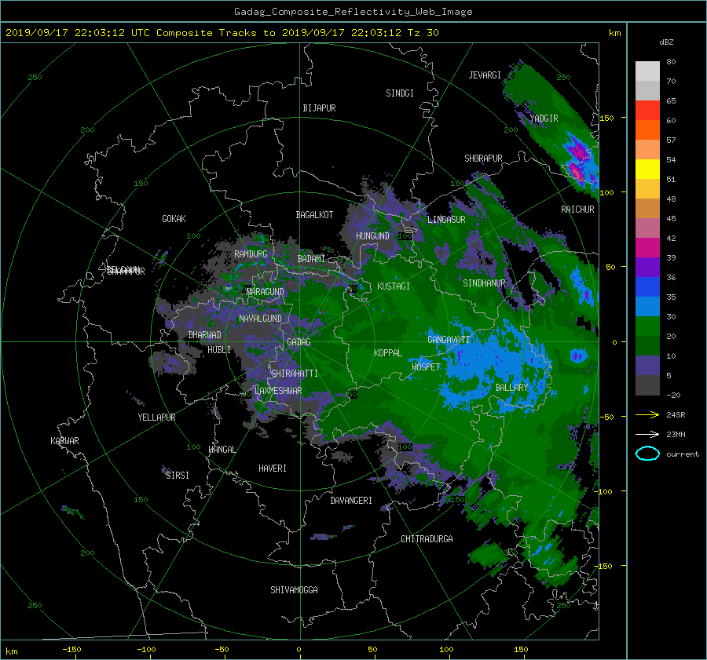
Task: Click the 'km' label at top-right header
Action: (x=614, y=33)
